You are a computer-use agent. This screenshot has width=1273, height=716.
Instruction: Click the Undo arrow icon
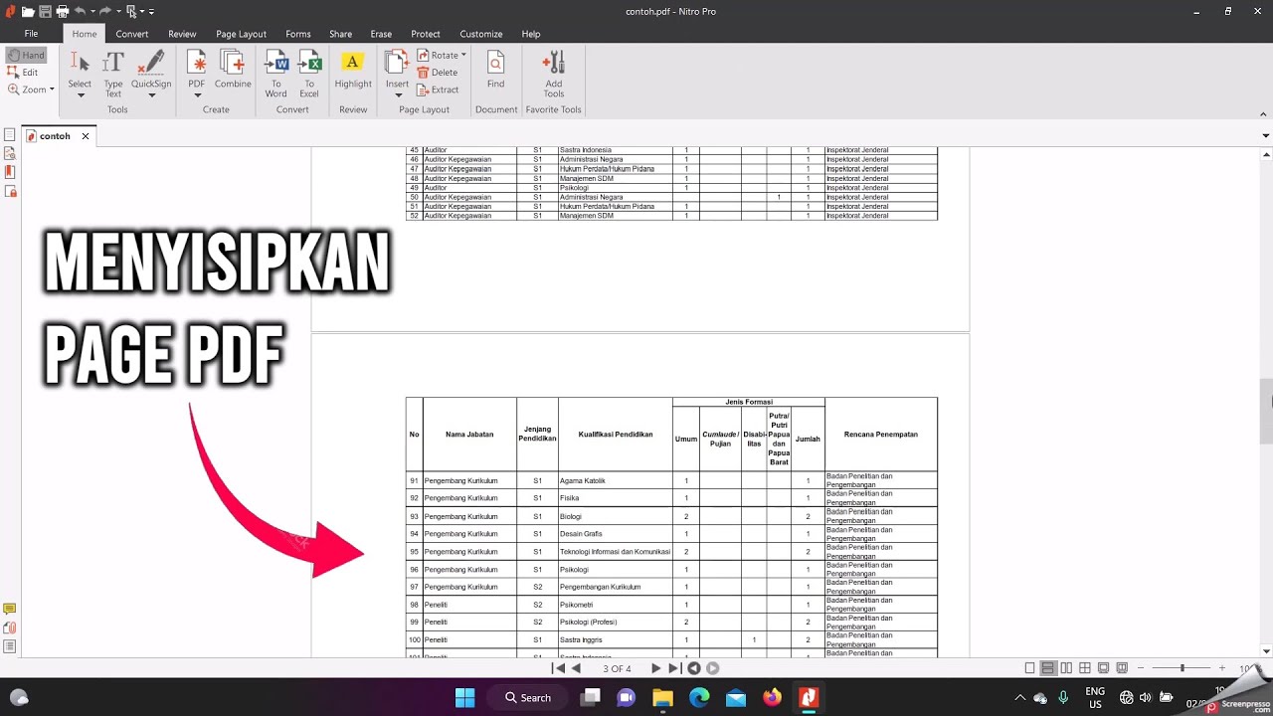pyautogui.click(x=80, y=11)
